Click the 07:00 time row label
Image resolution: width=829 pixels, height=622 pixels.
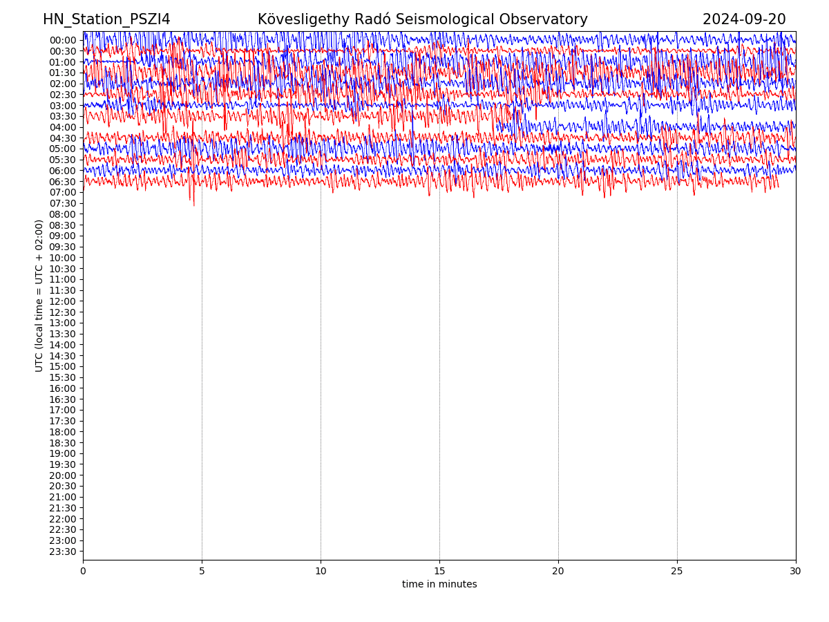[x=62, y=192]
